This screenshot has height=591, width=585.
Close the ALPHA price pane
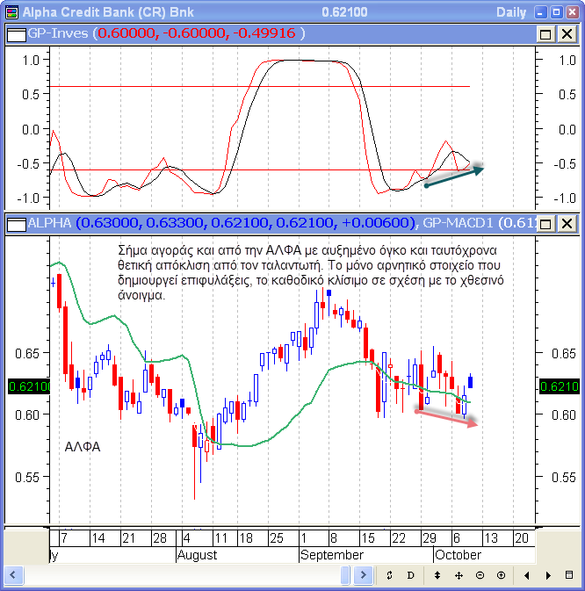(567, 224)
